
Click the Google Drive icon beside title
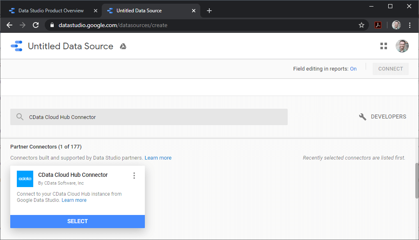tap(123, 46)
